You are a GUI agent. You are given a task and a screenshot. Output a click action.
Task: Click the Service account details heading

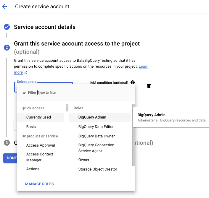point(45,27)
